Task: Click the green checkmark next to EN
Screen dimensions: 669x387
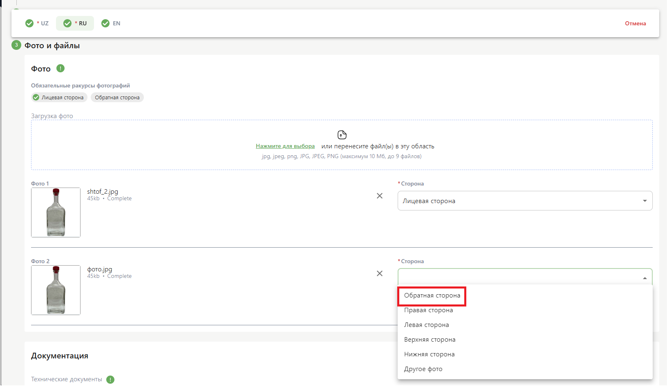Action: click(x=105, y=24)
